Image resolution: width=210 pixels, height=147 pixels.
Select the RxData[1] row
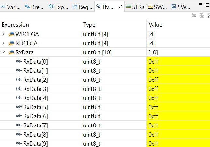pyautogui.click(x=105, y=70)
